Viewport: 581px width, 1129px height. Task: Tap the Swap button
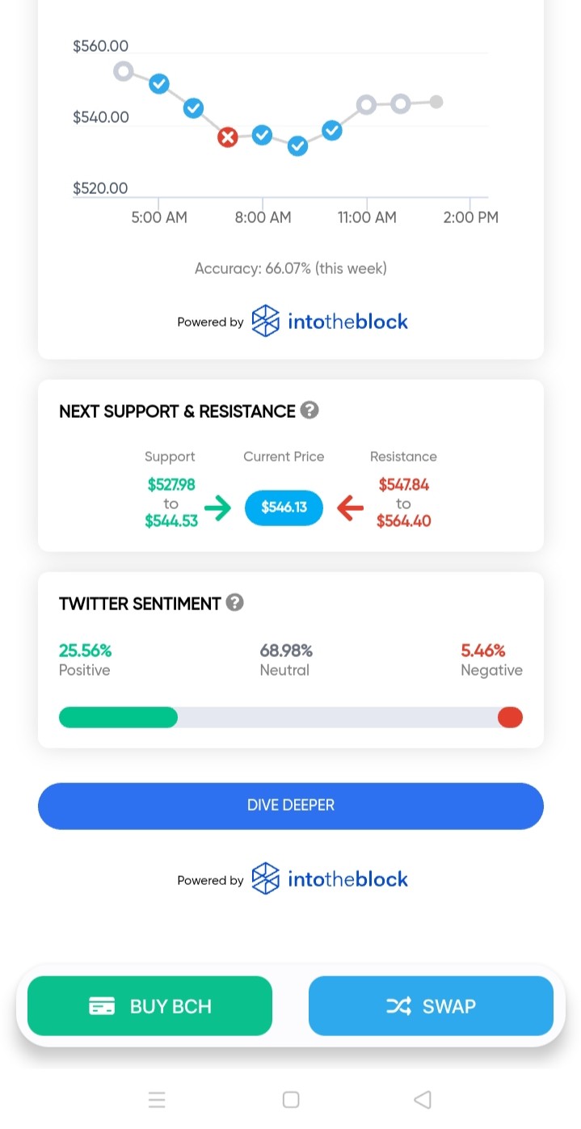tap(431, 1006)
